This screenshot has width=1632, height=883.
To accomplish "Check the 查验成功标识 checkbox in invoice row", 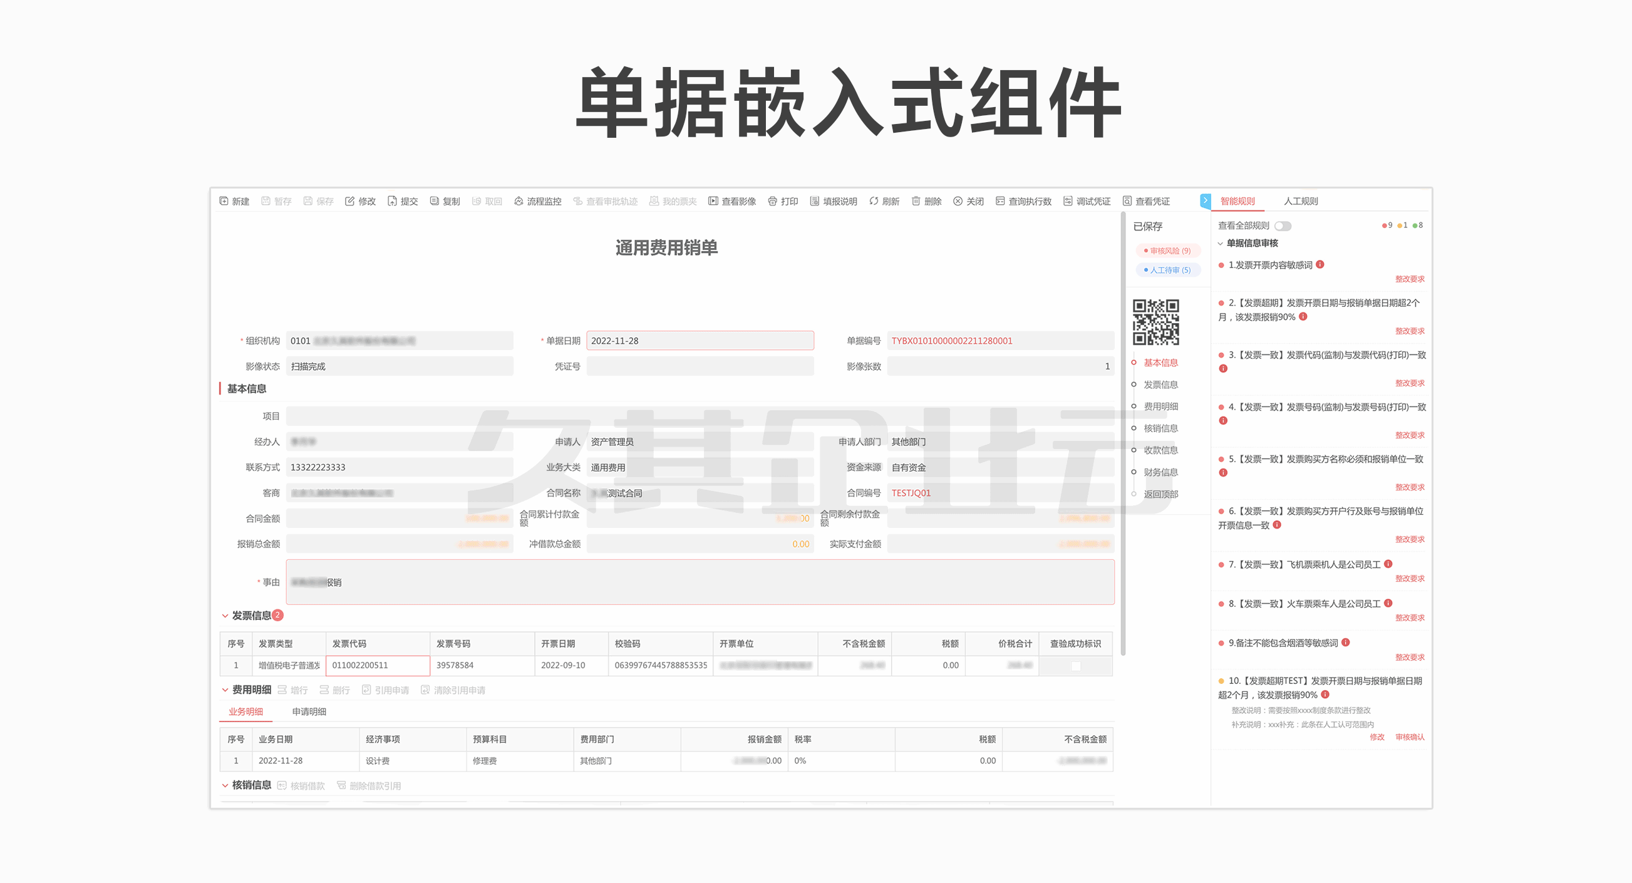I will pyautogui.click(x=1075, y=665).
